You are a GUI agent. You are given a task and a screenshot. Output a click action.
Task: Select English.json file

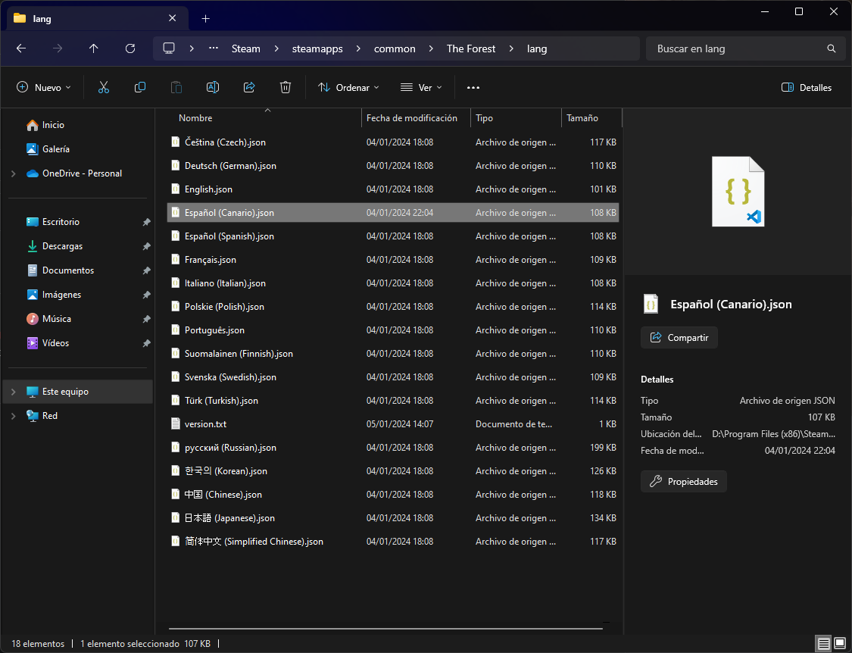pos(393,189)
